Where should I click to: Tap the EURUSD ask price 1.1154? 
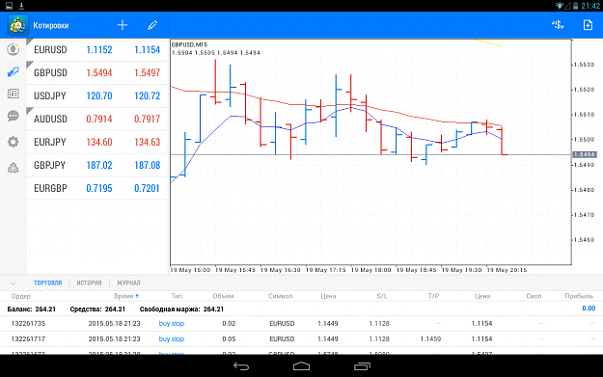(x=147, y=49)
